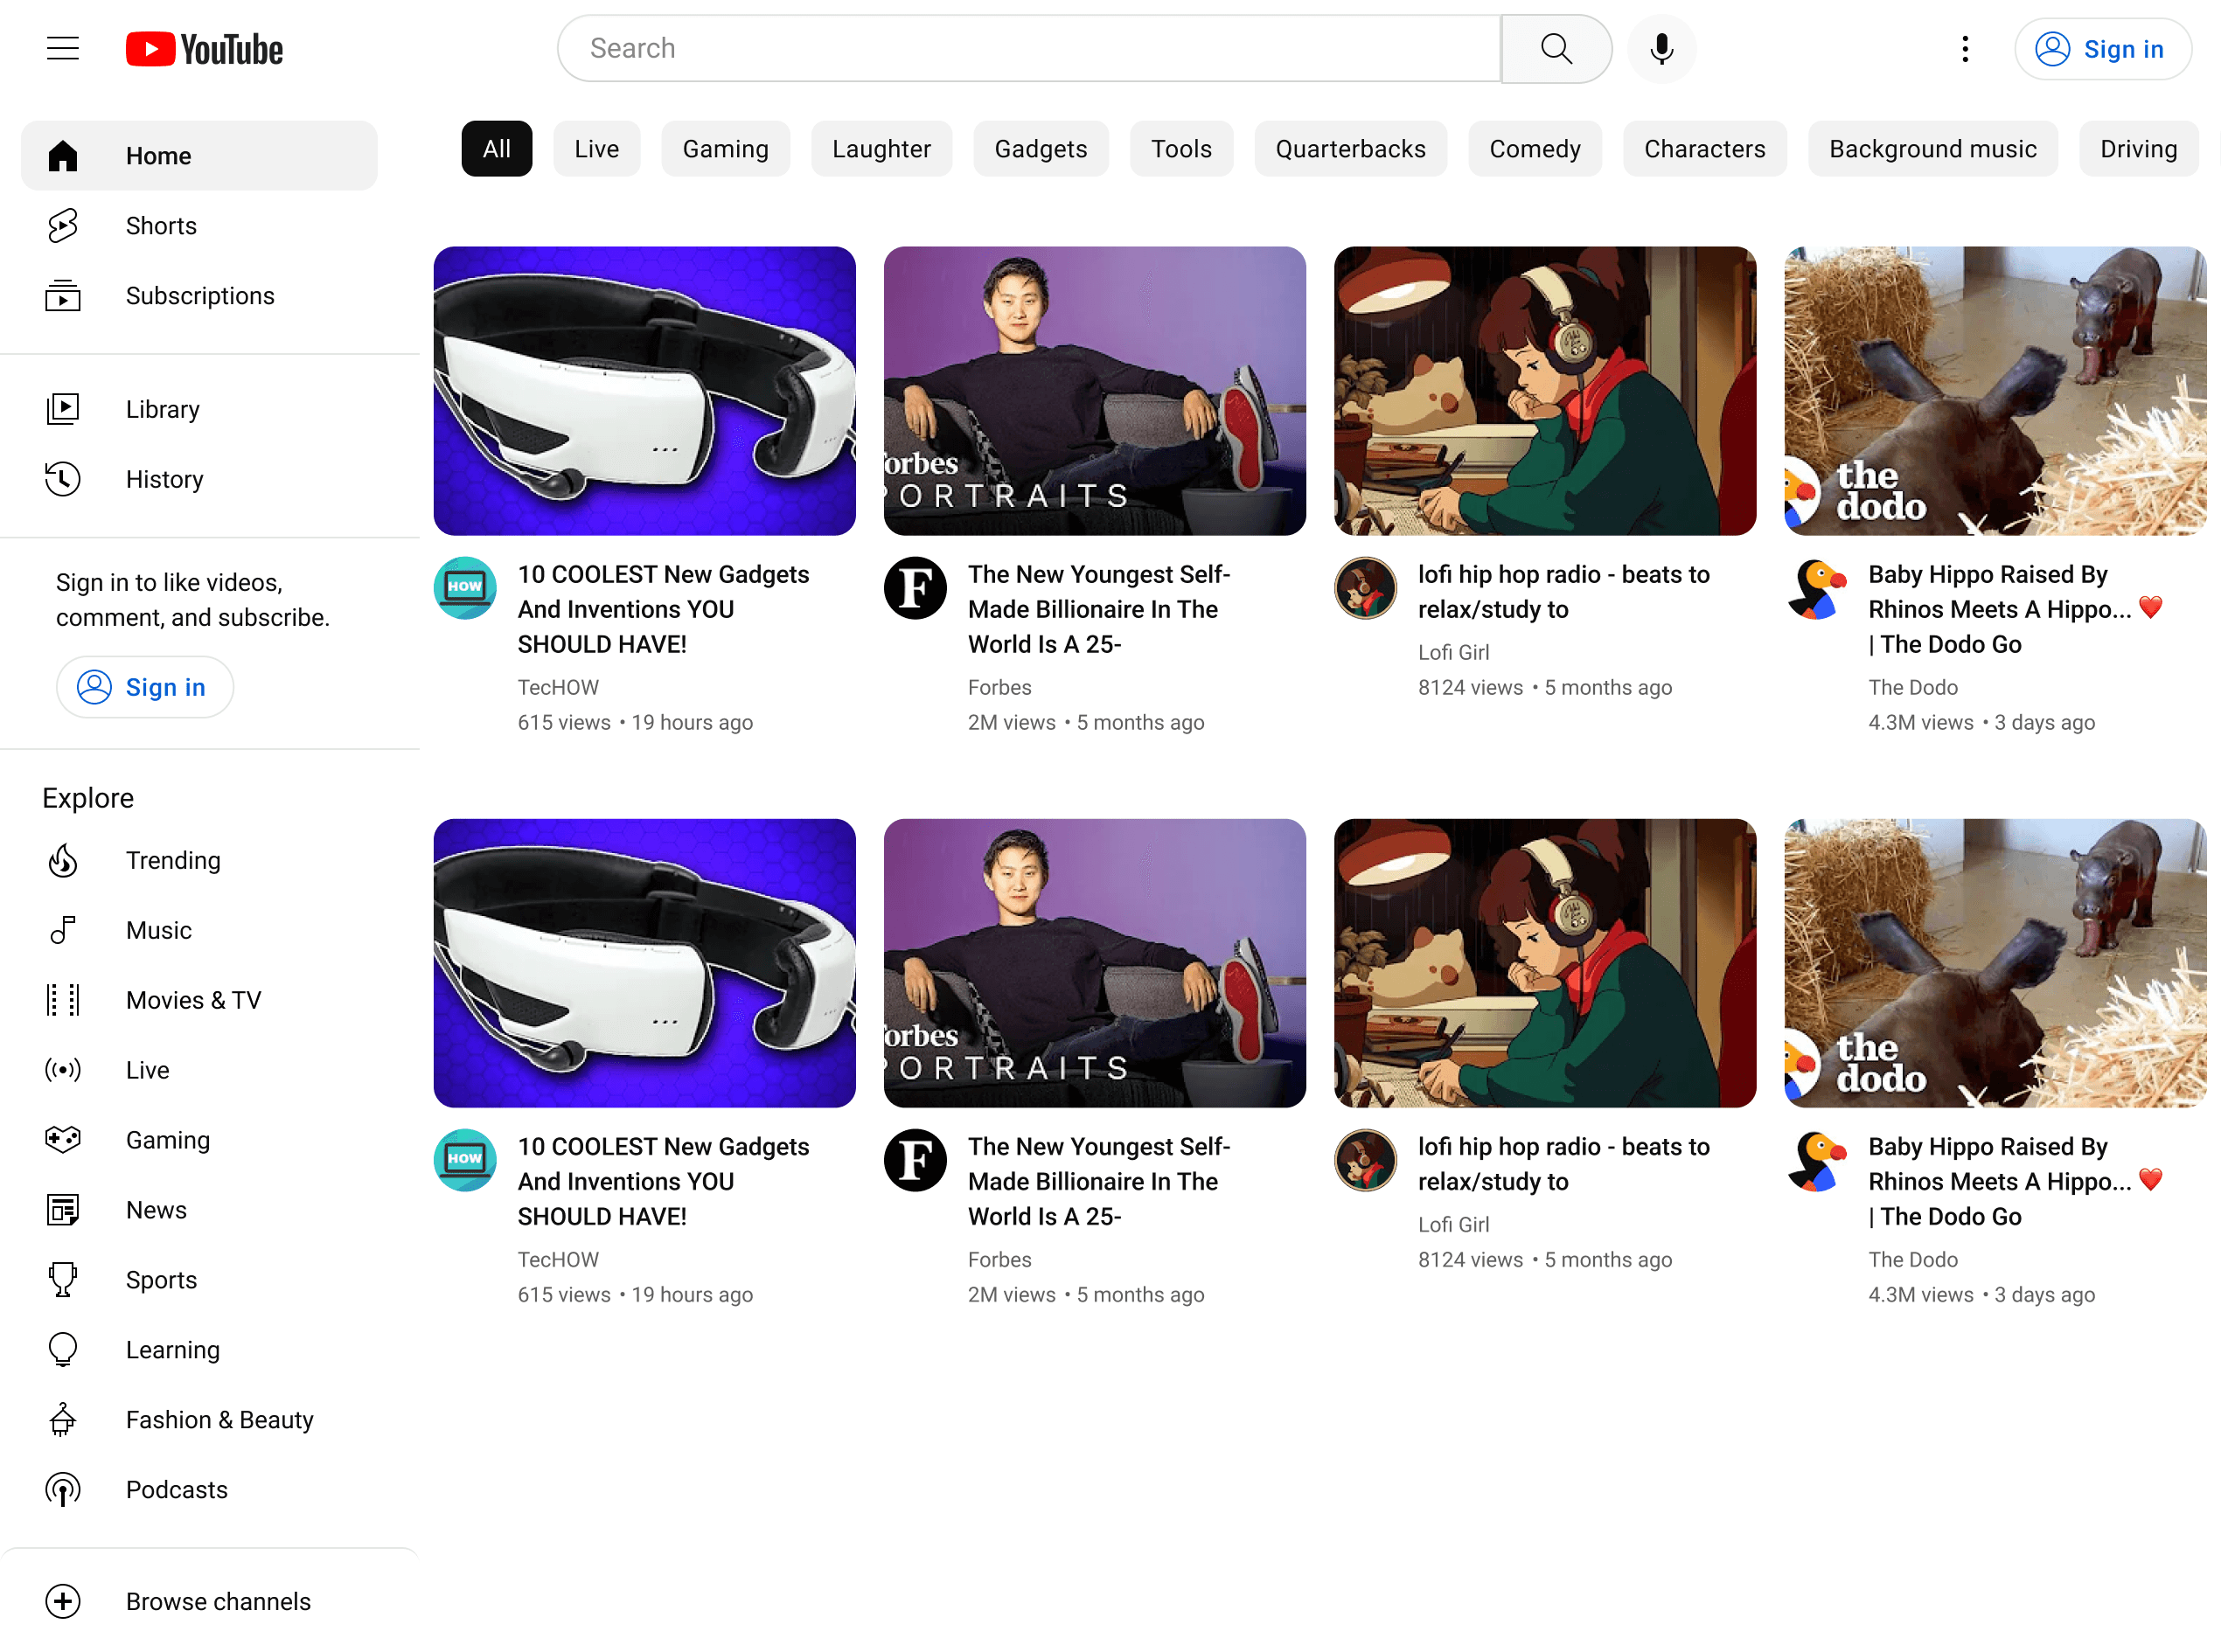The width and height of the screenshot is (2221, 1652).
Task: Open the hamburger guide menu
Action: tap(62, 48)
